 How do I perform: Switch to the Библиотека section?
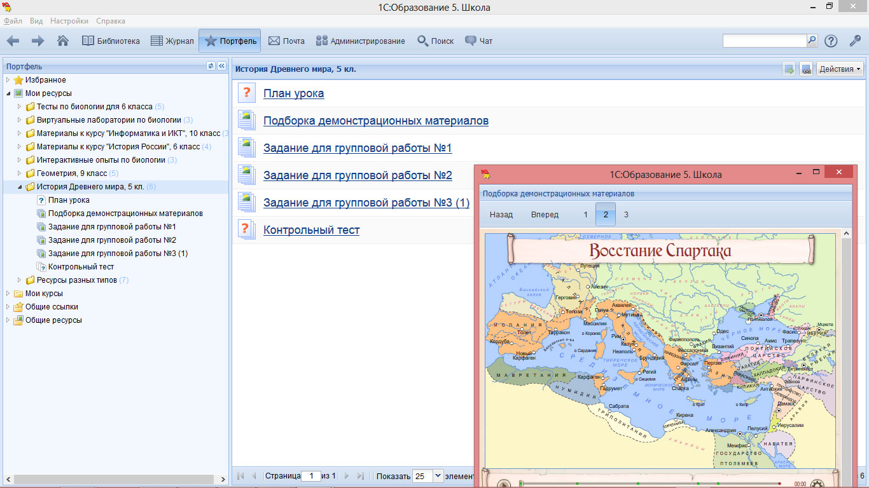(111, 41)
